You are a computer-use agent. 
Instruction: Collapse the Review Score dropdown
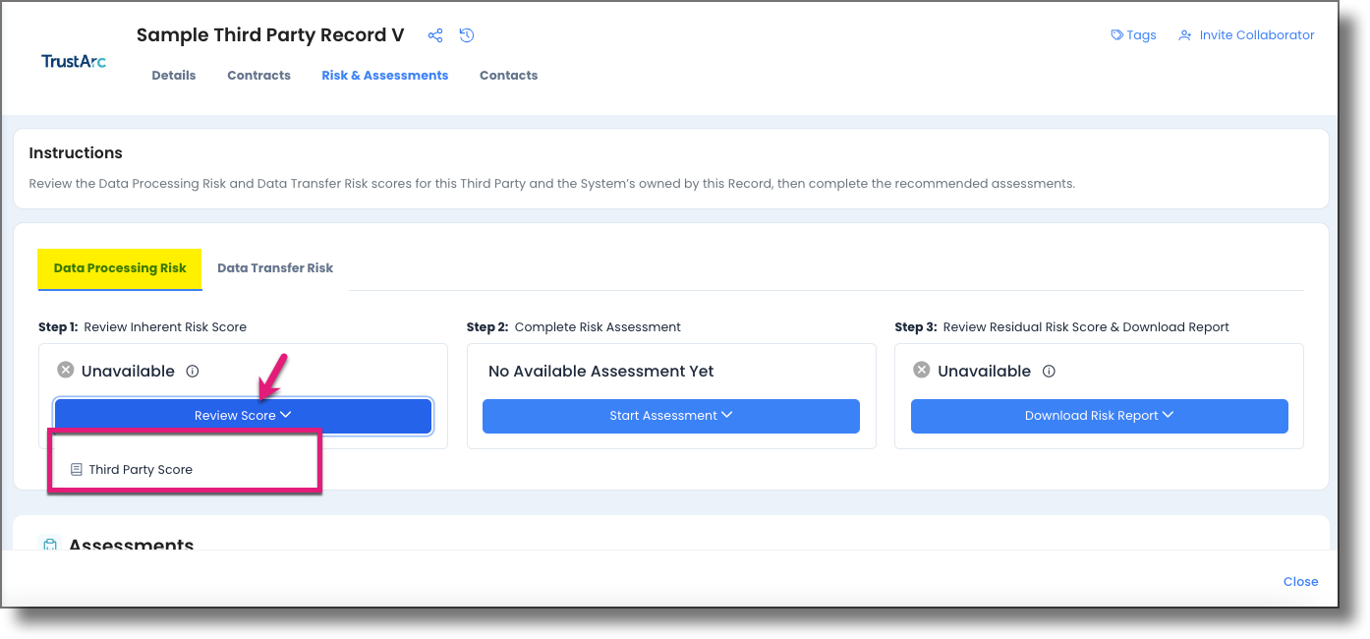point(243,416)
